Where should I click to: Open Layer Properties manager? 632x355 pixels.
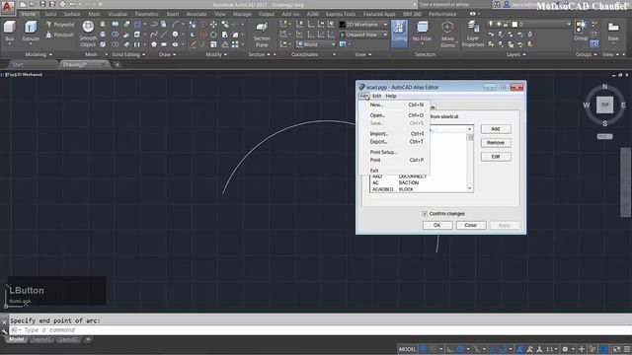(473, 35)
